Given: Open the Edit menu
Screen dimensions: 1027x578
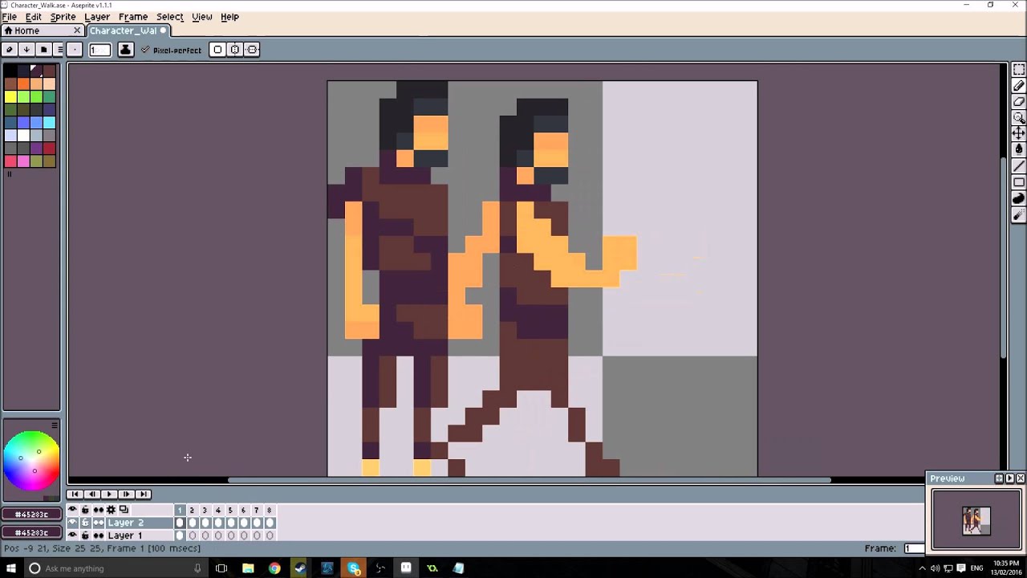Looking at the screenshot, I should tap(33, 17).
